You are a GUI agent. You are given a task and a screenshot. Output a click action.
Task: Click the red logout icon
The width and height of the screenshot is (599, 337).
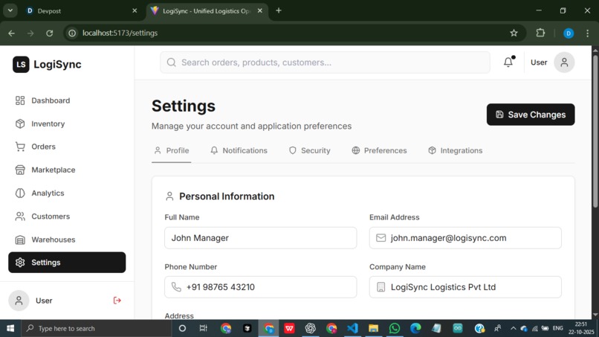[117, 301]
